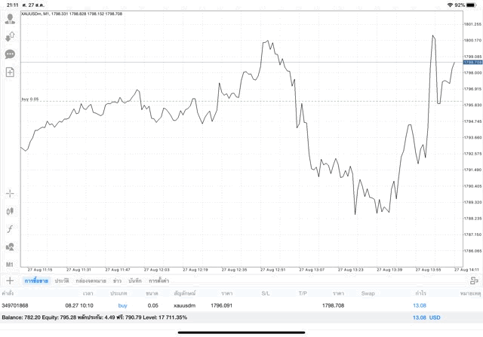The width and height of the screenshot is (483, 337).
Task: Tap the plus button beside the tabs
Action: [x=10, y=280]
